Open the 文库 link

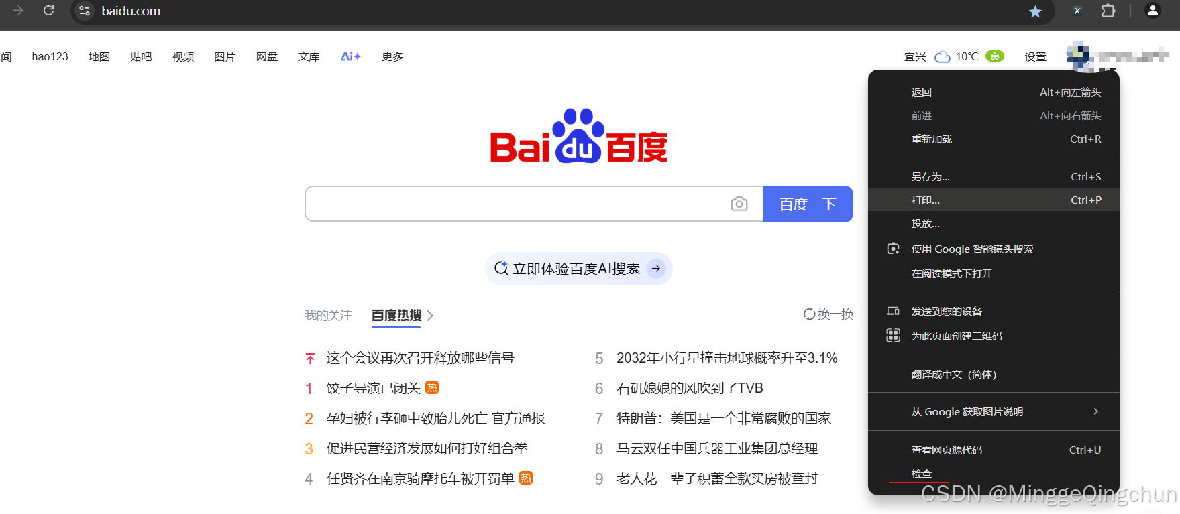click(x=309, y=56)
